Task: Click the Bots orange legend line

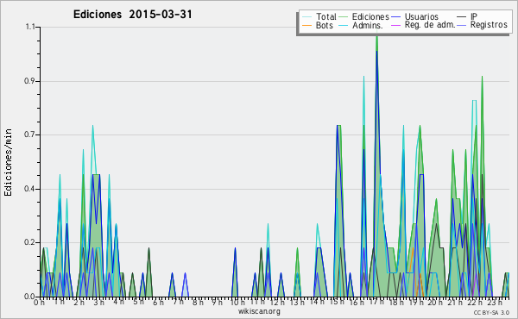Action: tap(306, 25)
